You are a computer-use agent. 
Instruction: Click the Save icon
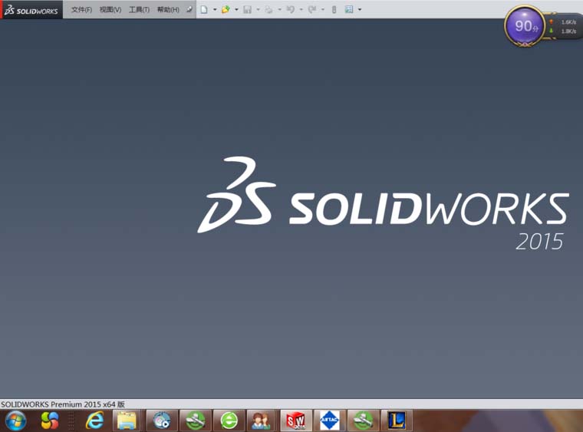247,10
